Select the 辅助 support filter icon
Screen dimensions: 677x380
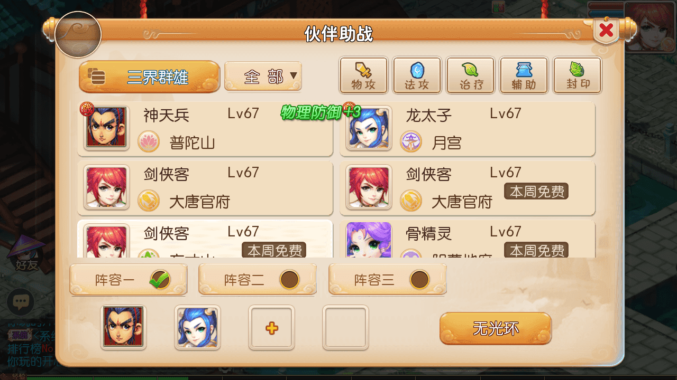tap(524, 75)
